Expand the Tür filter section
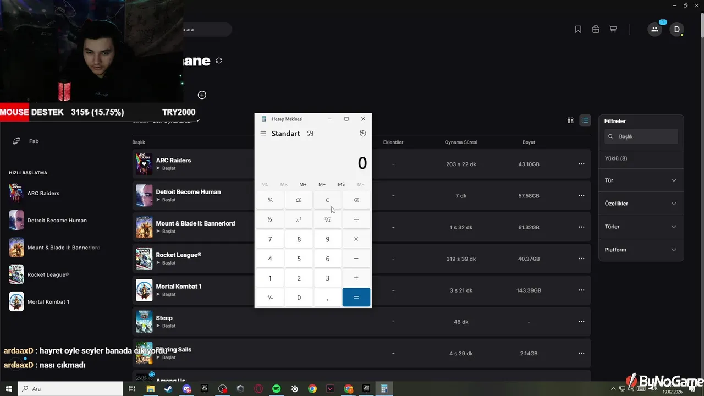The width and height of the screenshot is (704, 396). pyautogui.click(x=641, y=180)
